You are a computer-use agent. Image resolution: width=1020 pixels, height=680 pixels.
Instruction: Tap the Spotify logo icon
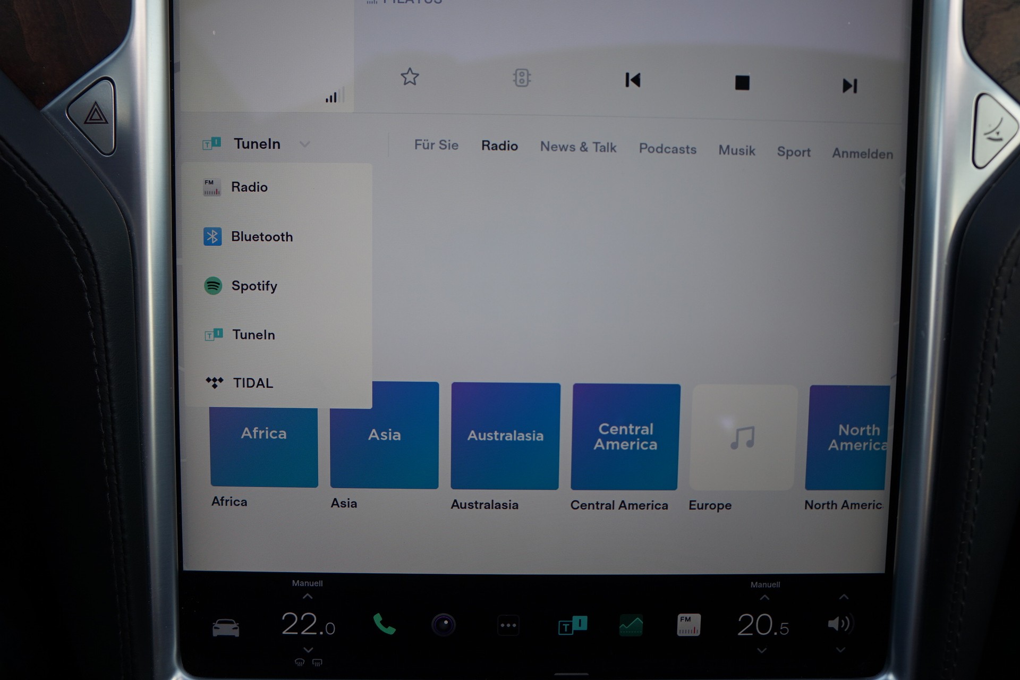click(x=213, y=286)
